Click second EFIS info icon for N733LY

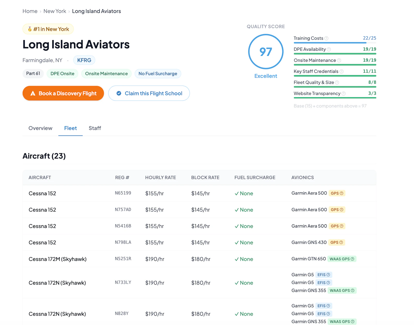point(328,283)
